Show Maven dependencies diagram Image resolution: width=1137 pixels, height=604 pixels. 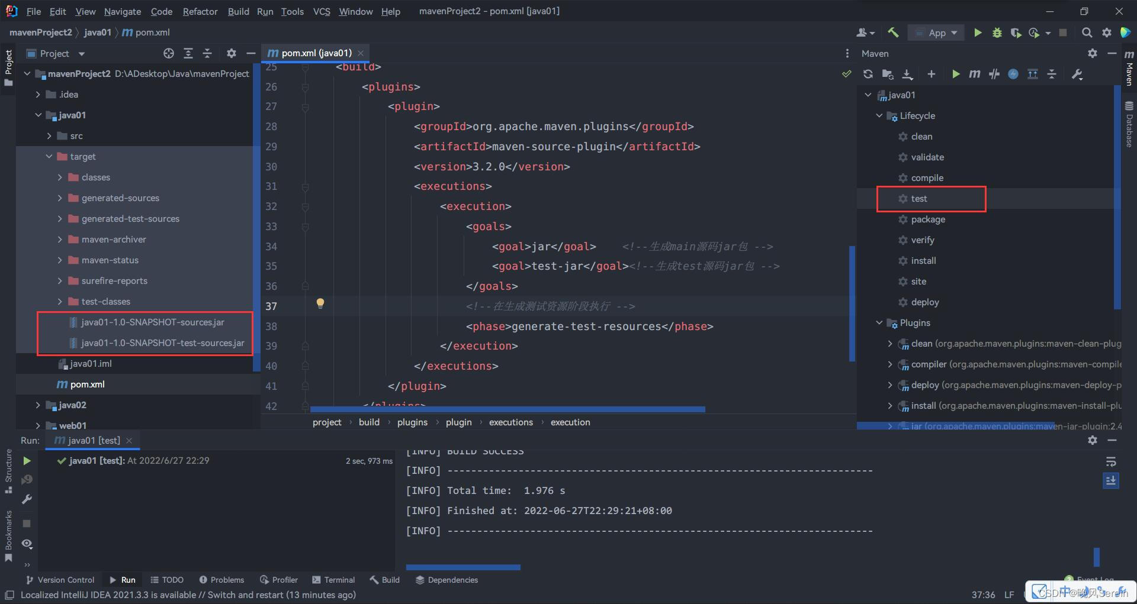coord(1033,74)
